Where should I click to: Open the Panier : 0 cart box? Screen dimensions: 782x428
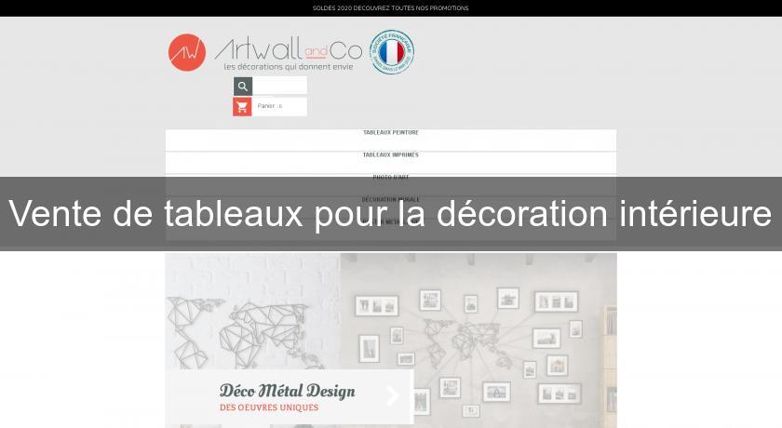279,107
